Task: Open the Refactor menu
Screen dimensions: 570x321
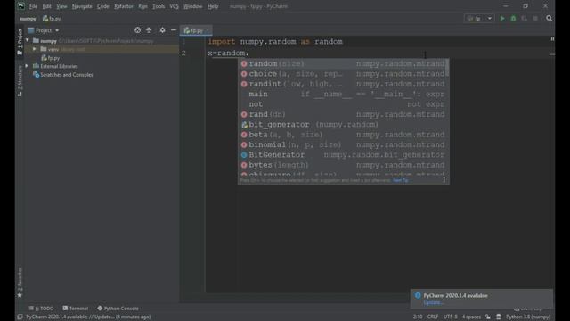Action: 124,6
